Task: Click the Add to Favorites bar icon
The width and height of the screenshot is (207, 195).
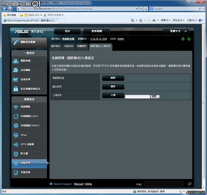Action: click(x=21, y=15)
